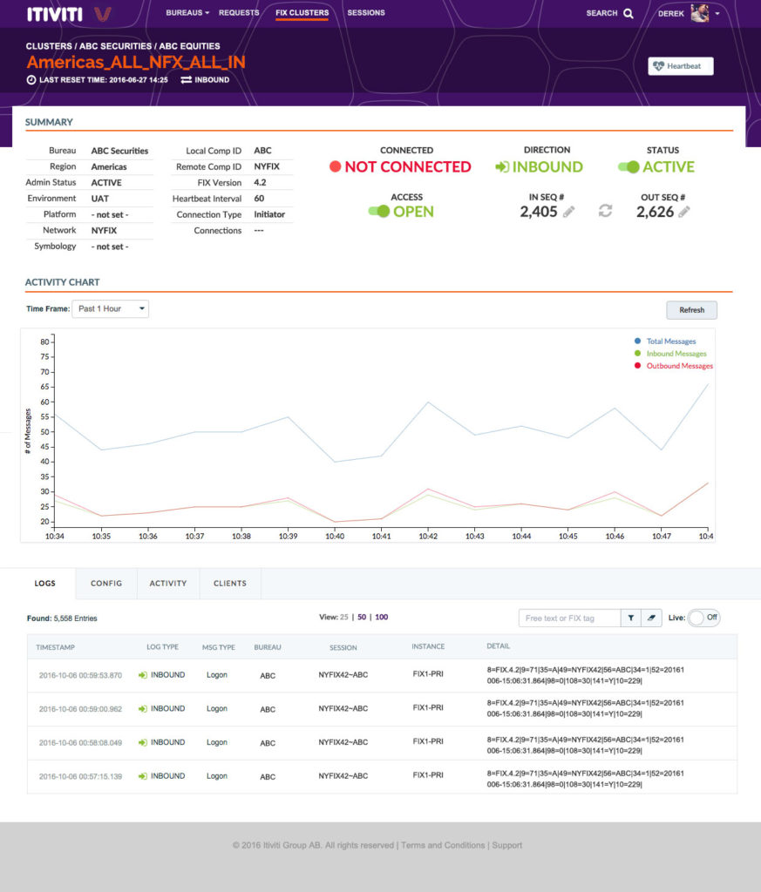The width and height of the screenshot is (761, 892).
Task: Open the Requests menu
Action: (x=239, y=12)
